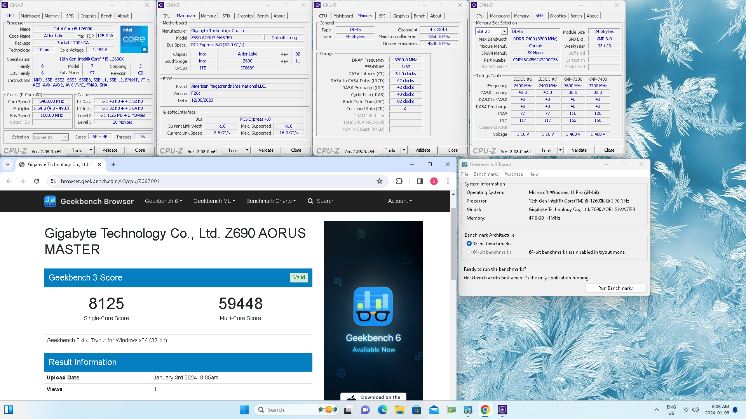Image resolution: width=746 pixels, height=419 pixels.
Task: Launch Microsoft Edge from taskbar
Action: (x=383, y=410)
